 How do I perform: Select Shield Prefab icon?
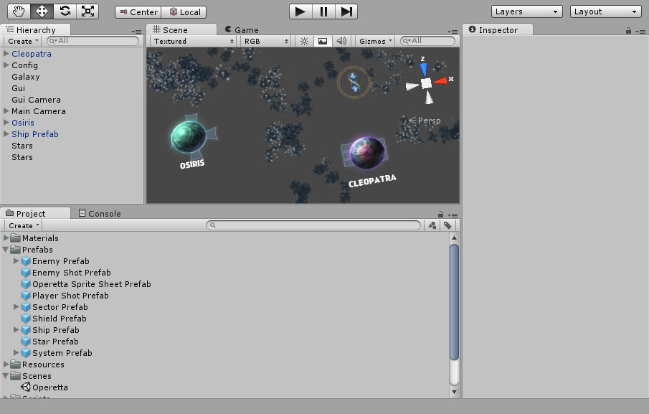(x=26, y=319)
